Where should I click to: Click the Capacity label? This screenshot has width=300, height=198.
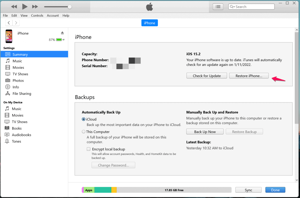tap(90, 54)
